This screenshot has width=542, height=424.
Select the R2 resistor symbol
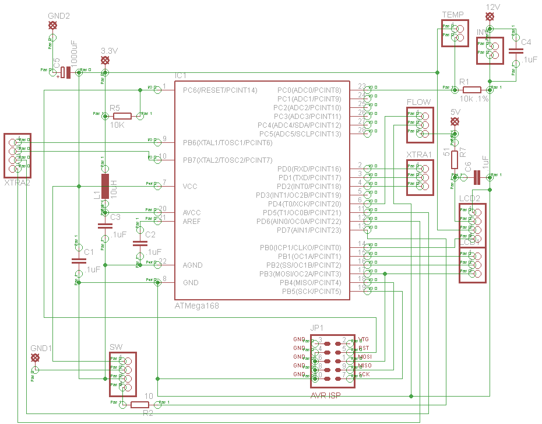pos(140,405)
